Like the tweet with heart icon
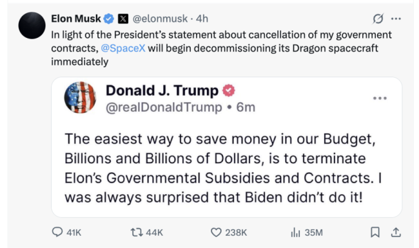The image size is (419, 248). tap(216, 233)
